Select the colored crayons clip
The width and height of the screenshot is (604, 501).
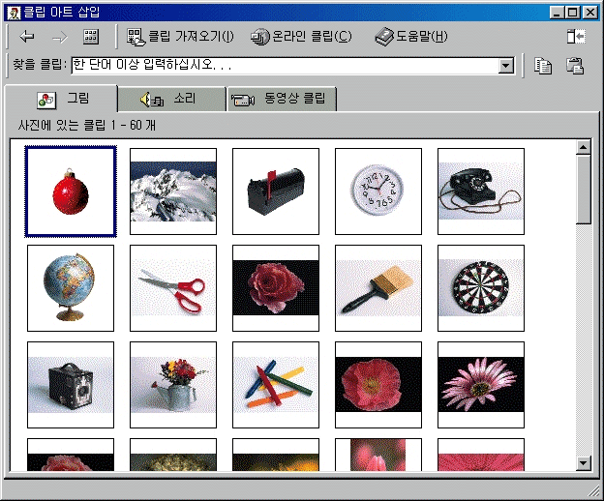click(x=276, y=385)
